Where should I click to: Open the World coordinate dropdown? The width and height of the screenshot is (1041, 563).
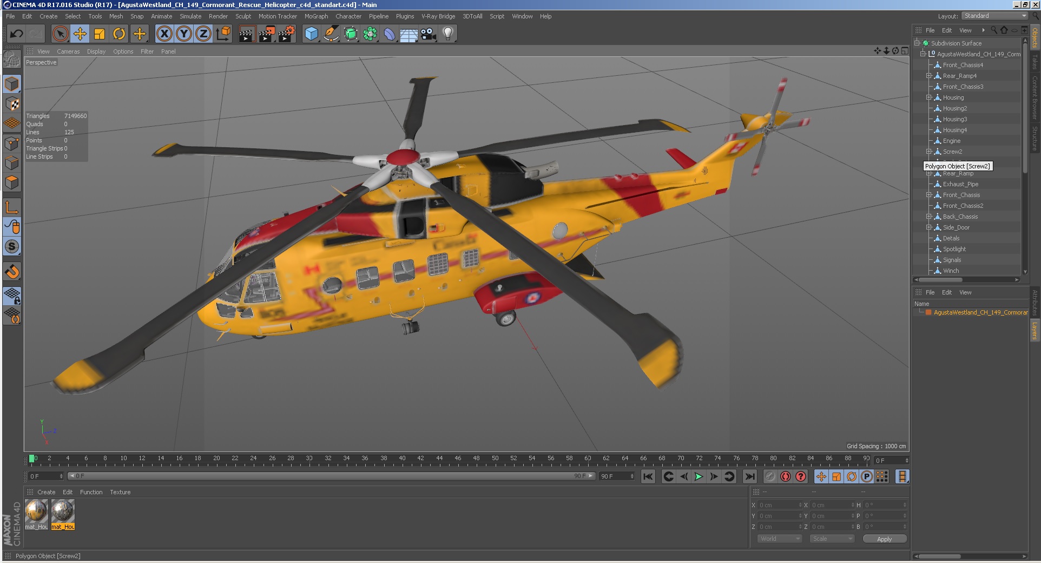(779, 539)
